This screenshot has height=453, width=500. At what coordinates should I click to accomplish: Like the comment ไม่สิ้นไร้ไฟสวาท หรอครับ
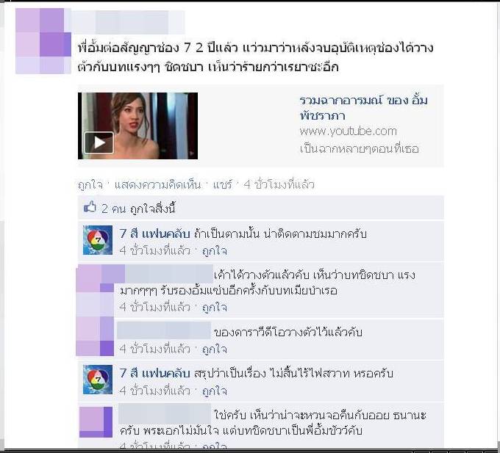[x=215, y=391]
